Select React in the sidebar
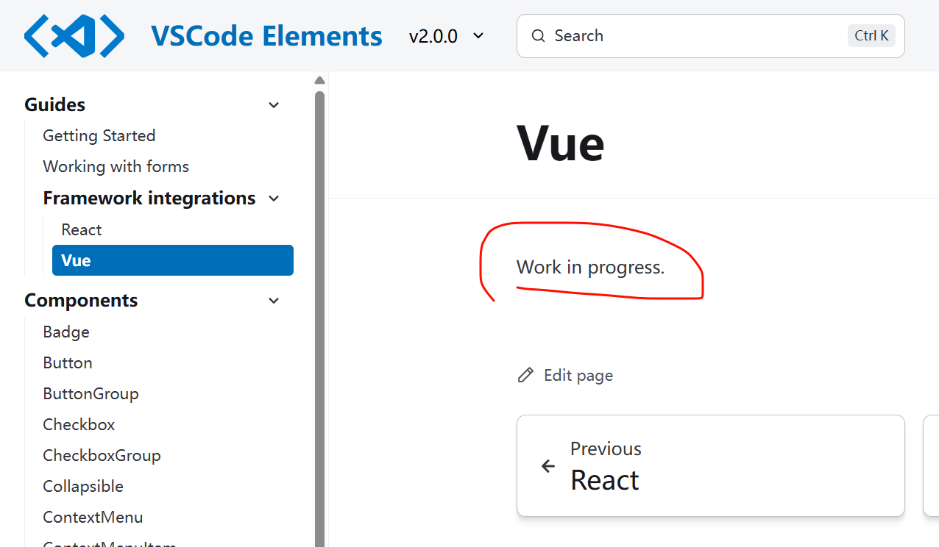The width and height of the screenshot is (939, 547). coord(82,230)
